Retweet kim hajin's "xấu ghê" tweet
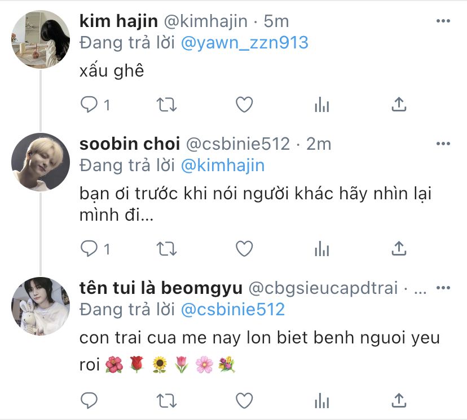 click(x=166, y=105)
